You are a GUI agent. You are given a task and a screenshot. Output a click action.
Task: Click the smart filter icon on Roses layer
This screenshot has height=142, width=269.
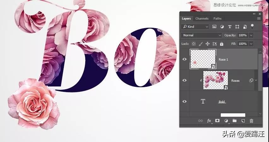(x=251, y=80)
